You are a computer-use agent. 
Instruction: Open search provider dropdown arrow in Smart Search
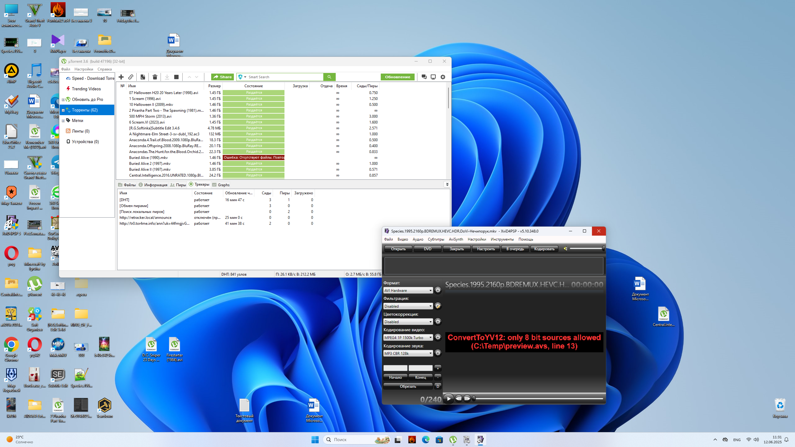point(245,77)
